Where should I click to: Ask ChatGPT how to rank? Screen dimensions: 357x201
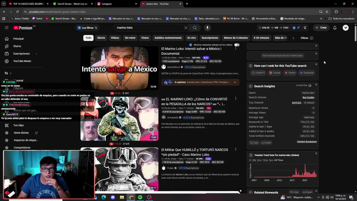(x=258, y=73)
